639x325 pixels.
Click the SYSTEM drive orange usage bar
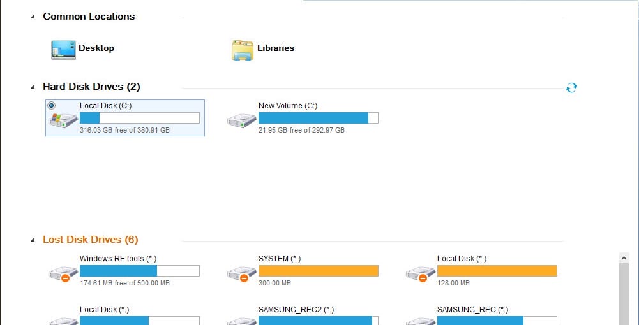(x=318, y=271)
